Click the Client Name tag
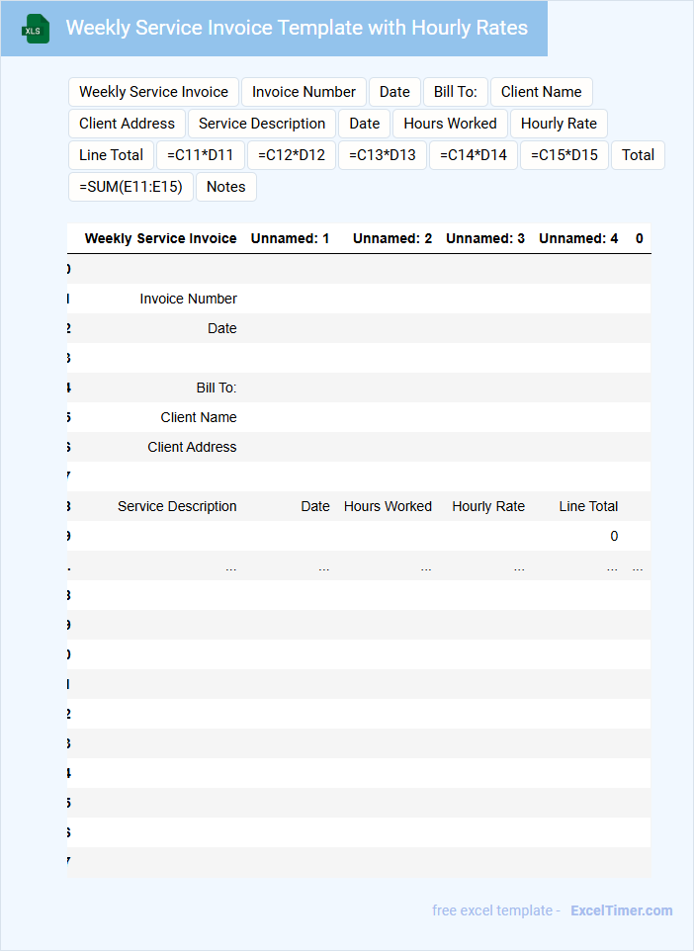The height and width of the screenshot is (951, 694). pos(541,92)
